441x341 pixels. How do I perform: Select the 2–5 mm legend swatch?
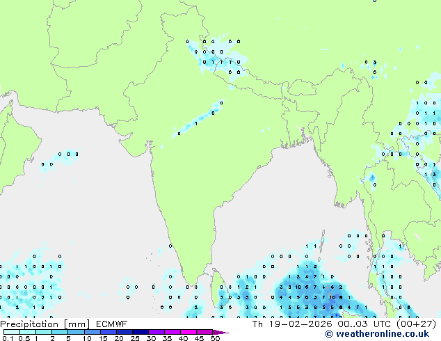click(60, 332)
